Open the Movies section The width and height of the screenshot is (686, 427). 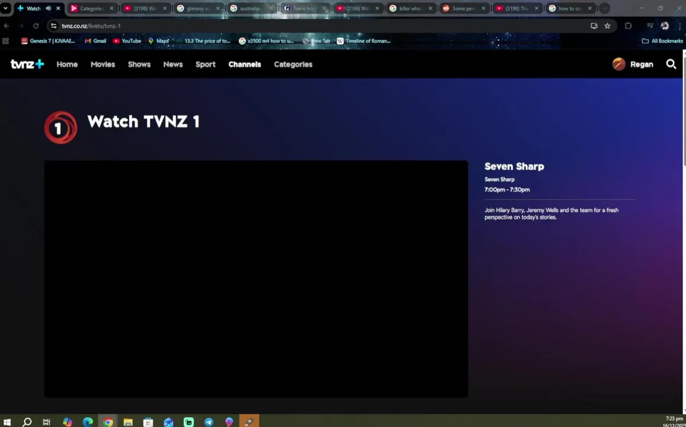103,64
